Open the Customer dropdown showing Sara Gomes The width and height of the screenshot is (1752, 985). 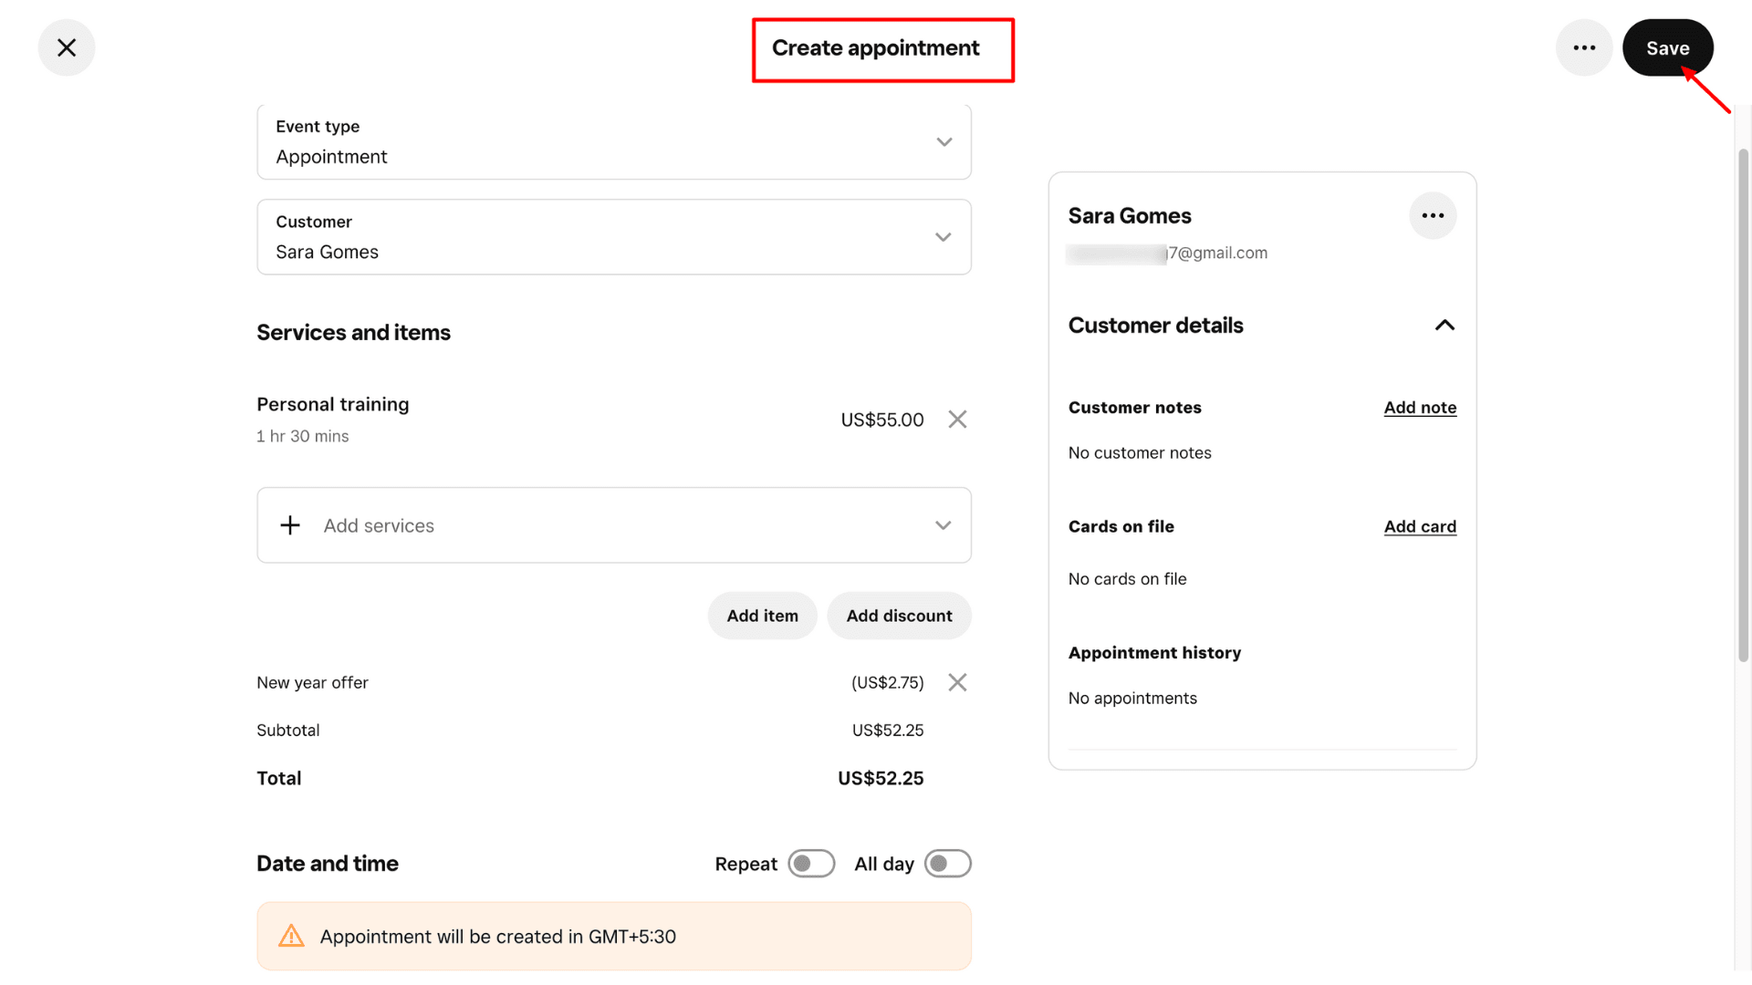coord(944,237)
